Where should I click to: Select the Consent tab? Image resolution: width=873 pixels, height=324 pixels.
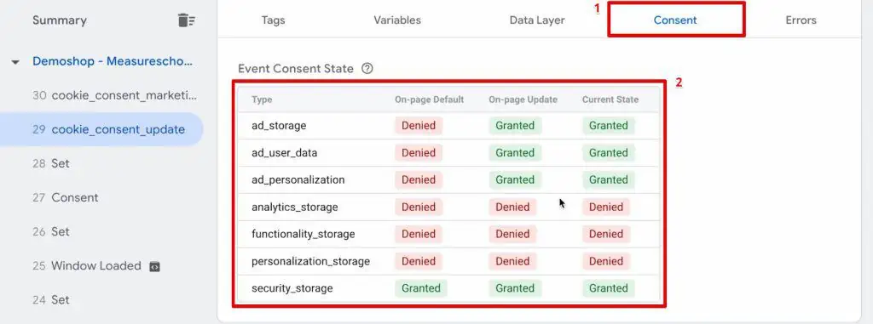click(x=675, y=20)
